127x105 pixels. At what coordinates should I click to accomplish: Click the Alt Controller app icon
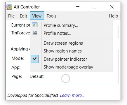pos(9,7)
